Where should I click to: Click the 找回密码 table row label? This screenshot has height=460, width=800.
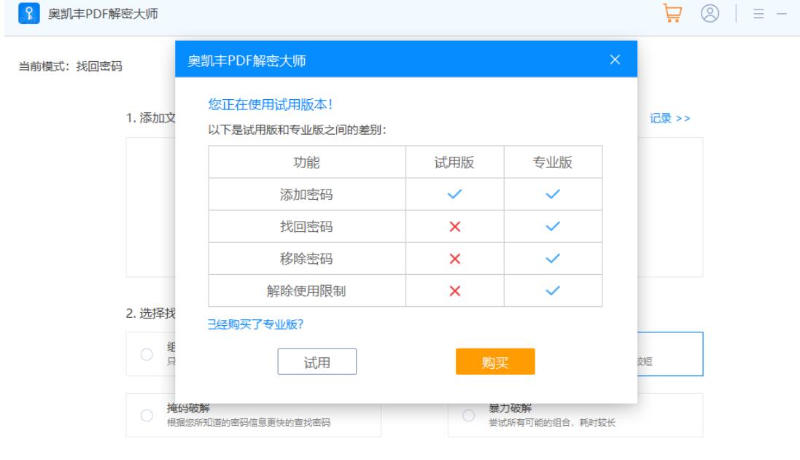(306, 227)
